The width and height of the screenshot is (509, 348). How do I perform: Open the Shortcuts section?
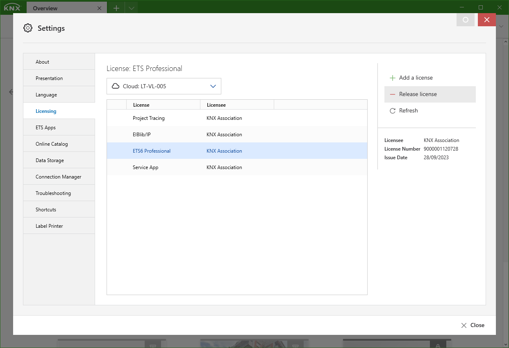point(59,209)
